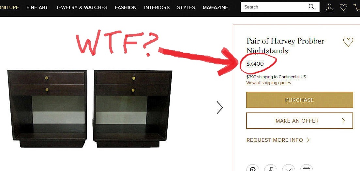360x171 pixels.
Task: Open the user account icon
Action: coord(329,7)
